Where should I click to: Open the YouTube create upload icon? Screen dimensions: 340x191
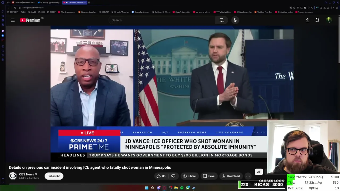(x=308, y=20)
